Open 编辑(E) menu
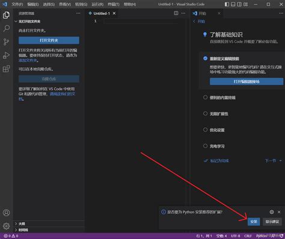 [x=33, y=4]
